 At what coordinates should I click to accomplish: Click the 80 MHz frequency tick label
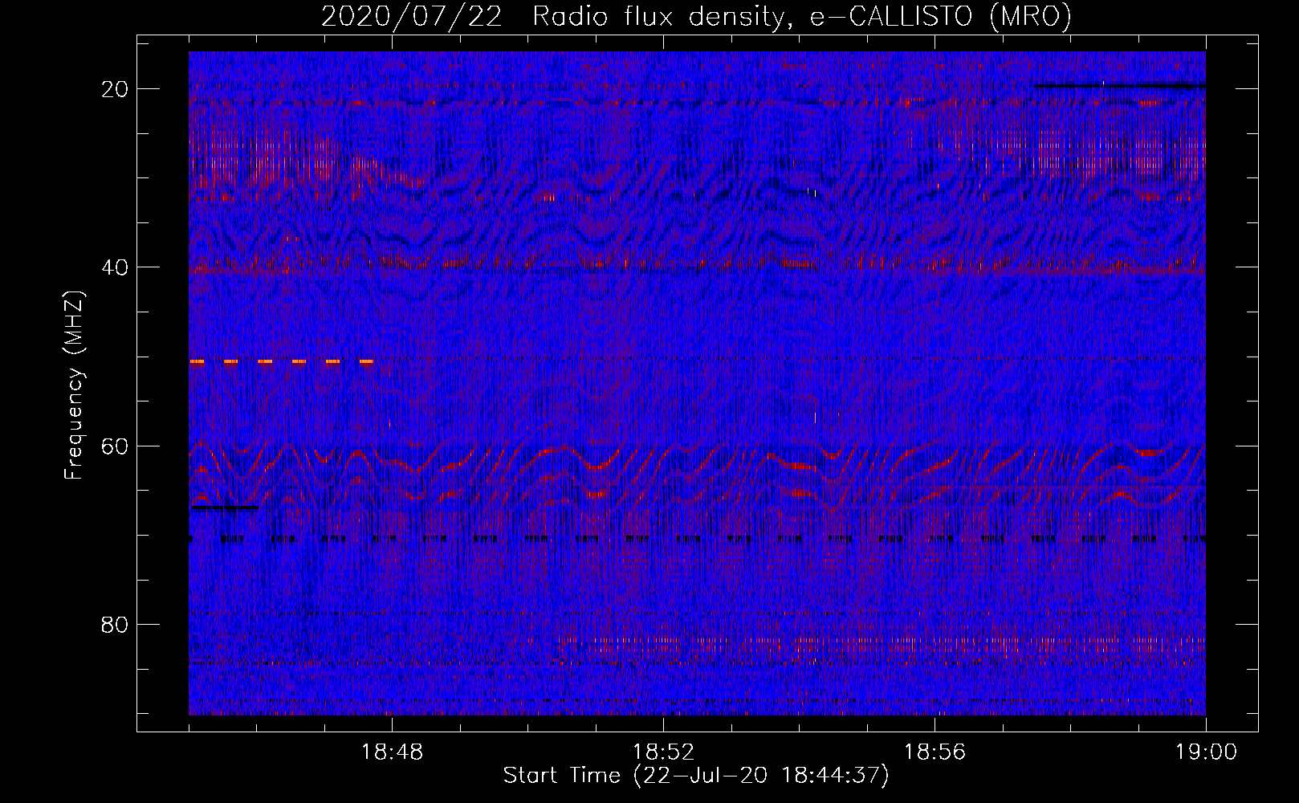click(x=116, y=625)
